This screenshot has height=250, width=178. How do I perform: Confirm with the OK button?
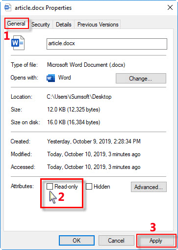[x=76, y=241]
